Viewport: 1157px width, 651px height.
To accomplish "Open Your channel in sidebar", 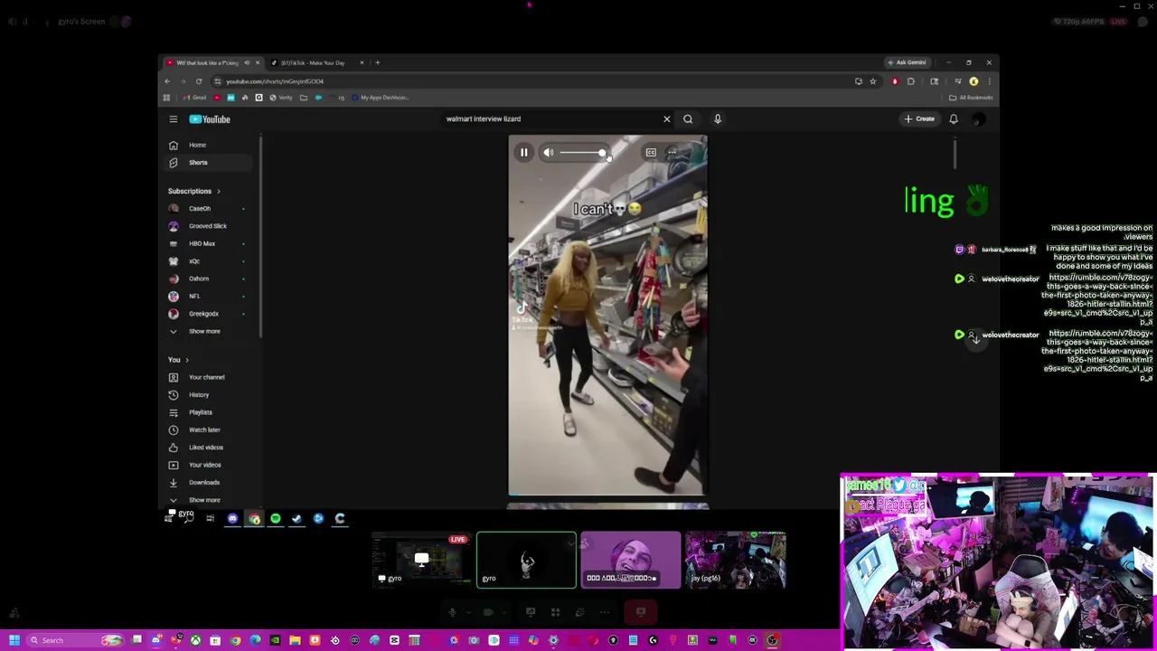I will (x=207, y=377).
